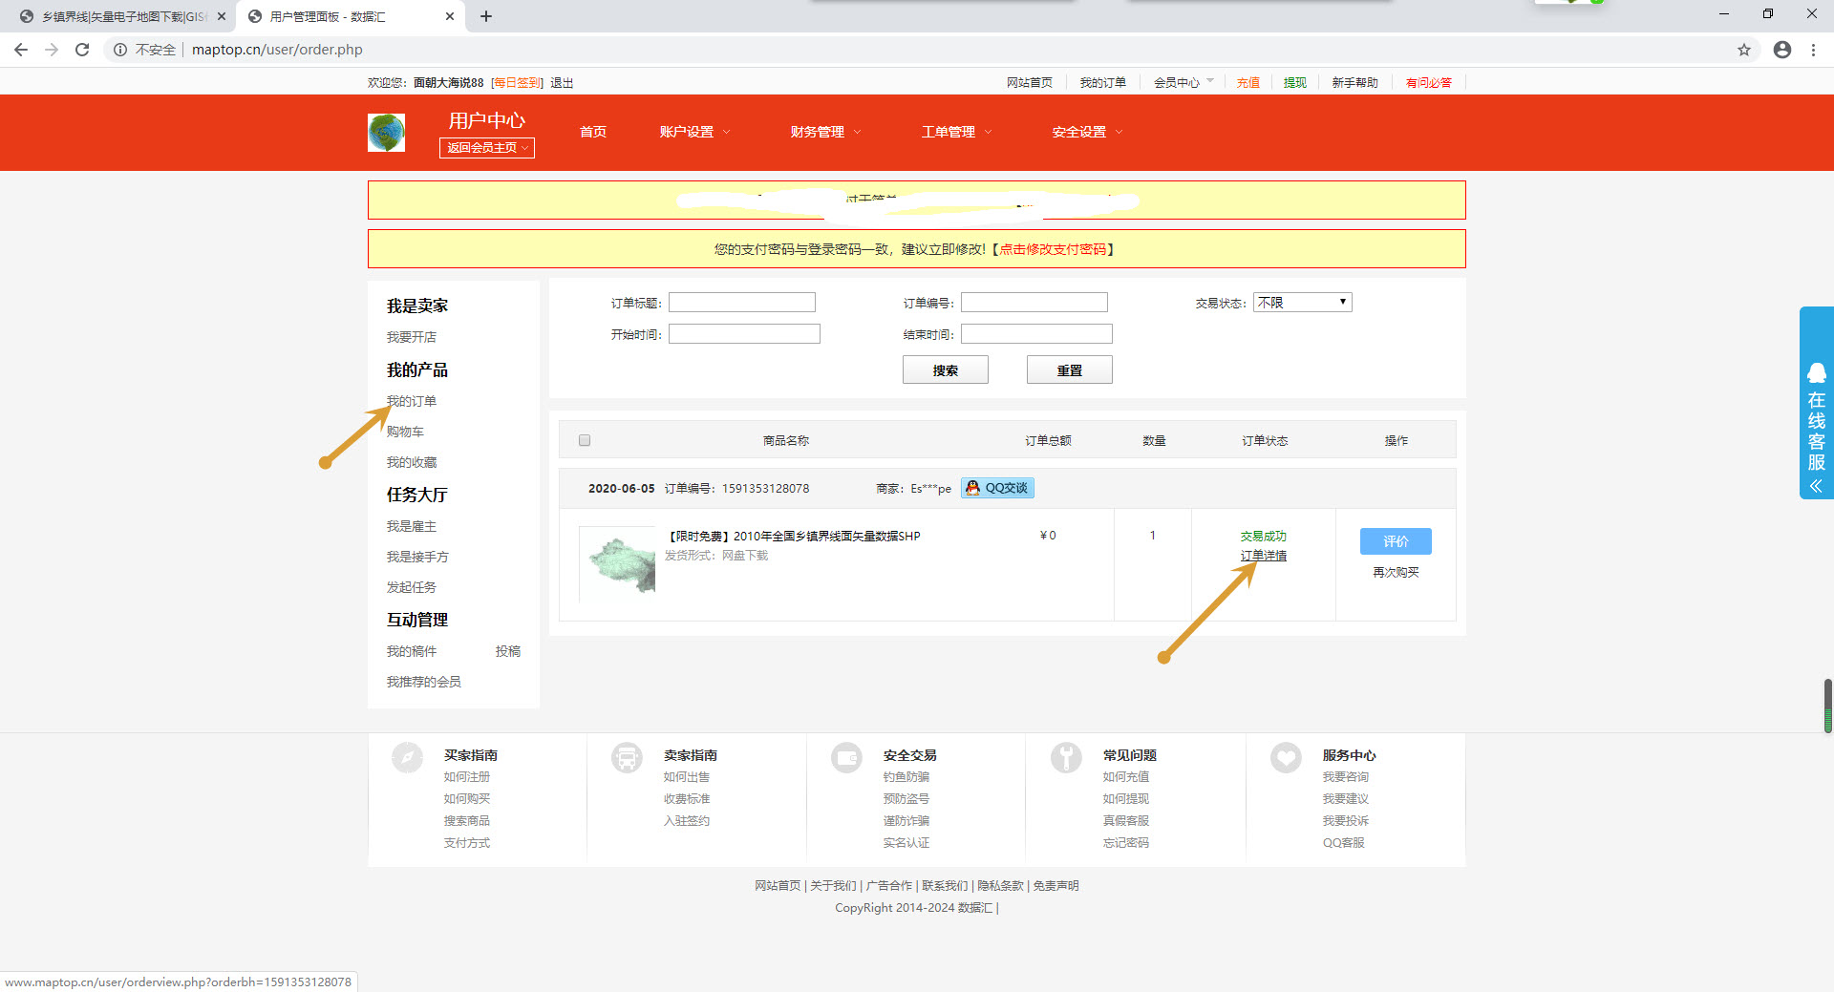Tick the select-all orders checkbox
Image resolution: width=1834 pixels, height=992 pixels.
tap(585, 440)
